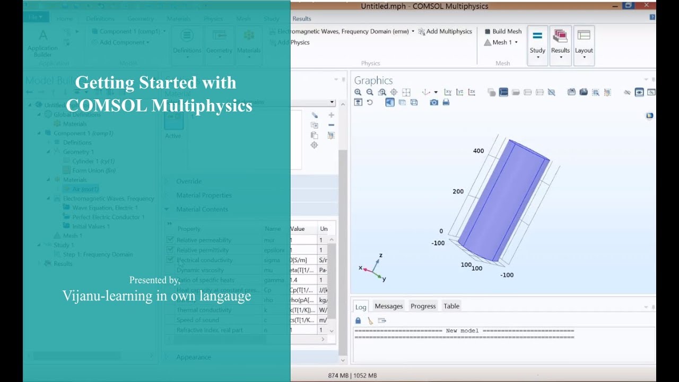Image resolution: width=679 pixels, height=382 pixels.
Task: Switch to the Messages tab
Action: [x=389, y=306]
